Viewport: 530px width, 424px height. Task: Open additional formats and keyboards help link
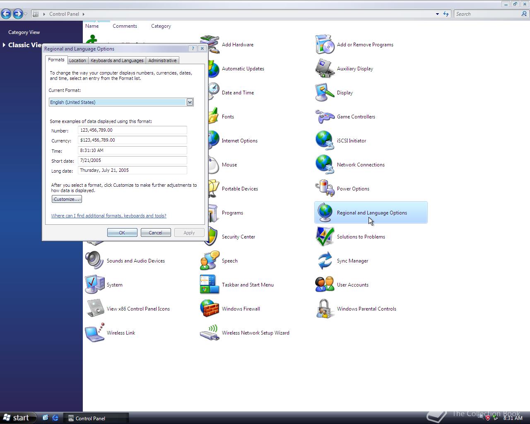108,216
